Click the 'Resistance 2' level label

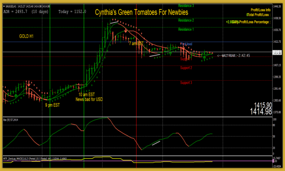pos(186,20)
